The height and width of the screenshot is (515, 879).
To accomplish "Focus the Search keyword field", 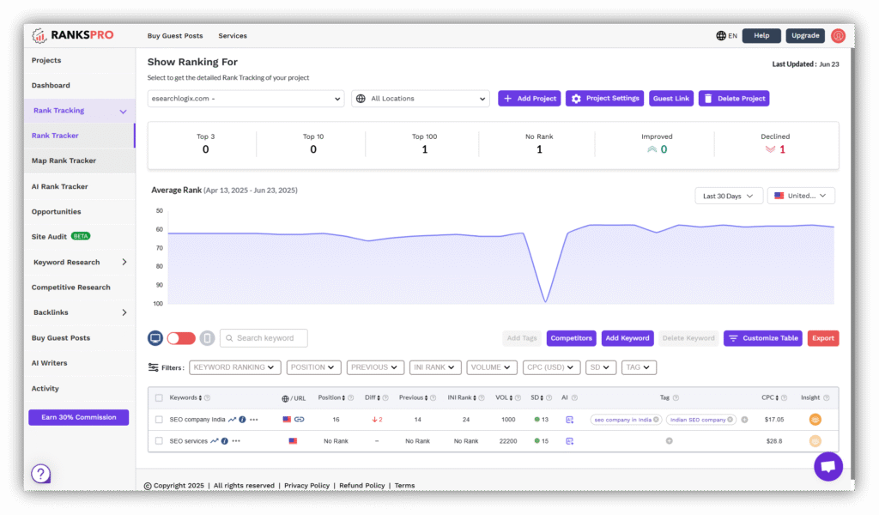I will pos(264,338).
